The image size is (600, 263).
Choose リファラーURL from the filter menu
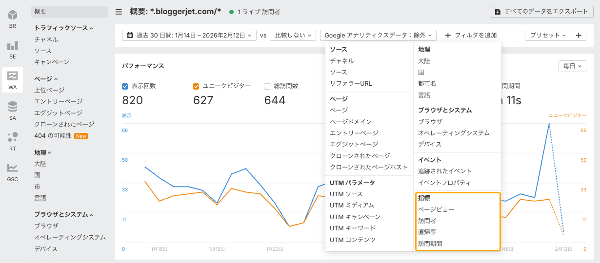pos(350,84)
